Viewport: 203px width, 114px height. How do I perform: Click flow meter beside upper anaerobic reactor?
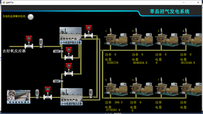(x=88, y=32)
